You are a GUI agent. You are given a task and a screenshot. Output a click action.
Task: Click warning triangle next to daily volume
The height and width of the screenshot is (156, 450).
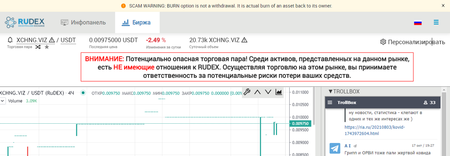click(x=244, y=40)
